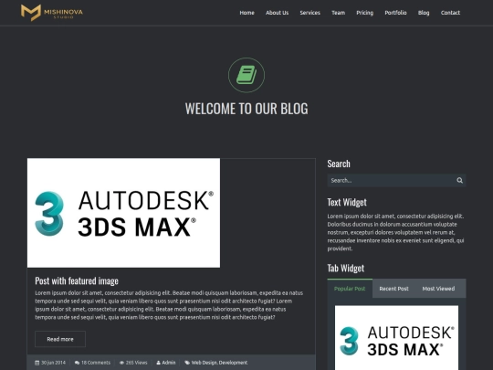Screen dimensions: 493x370
Task: Click the green book icon above the heading
Action: [x=246, y=75]
